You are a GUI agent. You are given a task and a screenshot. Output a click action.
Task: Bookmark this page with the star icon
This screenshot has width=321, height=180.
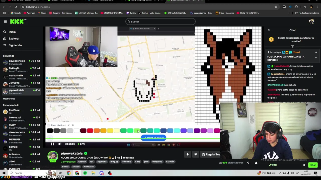tap(276, 7)
